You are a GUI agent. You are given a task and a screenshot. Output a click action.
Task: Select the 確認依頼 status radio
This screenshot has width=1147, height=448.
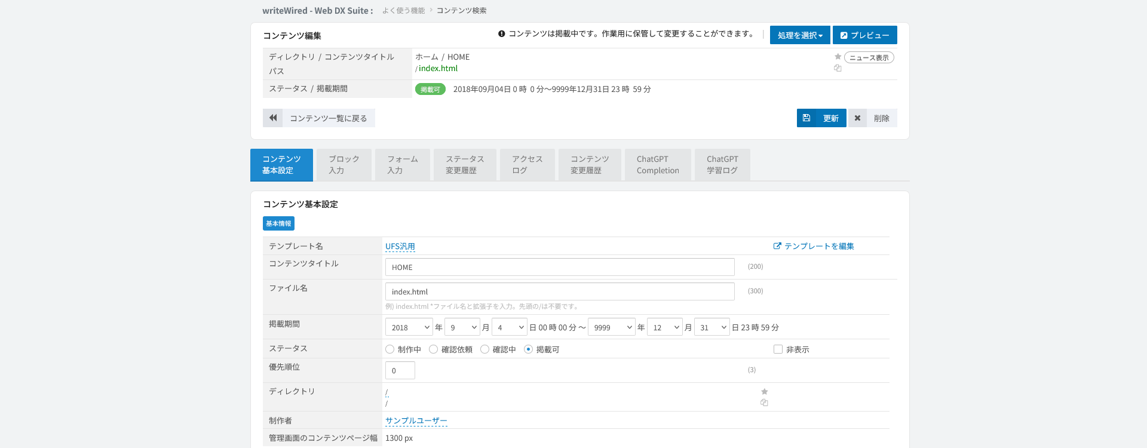434,349
